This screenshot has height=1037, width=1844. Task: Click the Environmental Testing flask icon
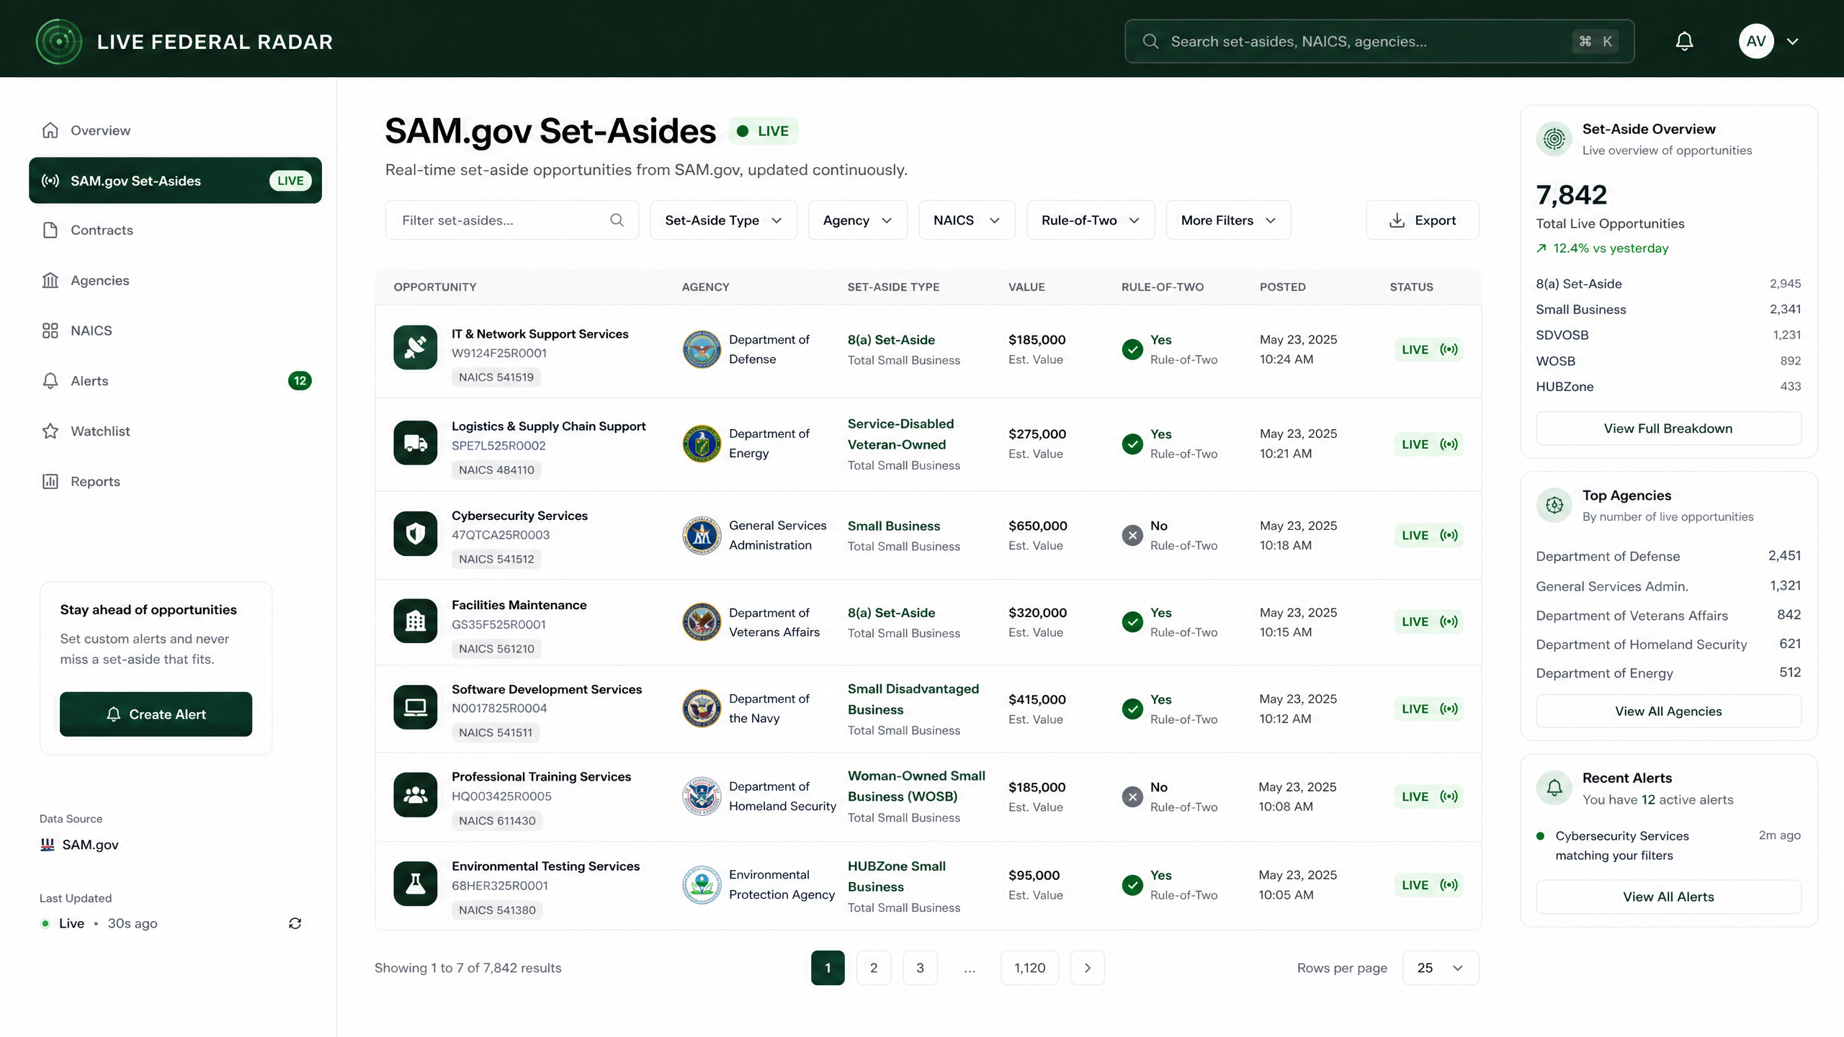415,884
